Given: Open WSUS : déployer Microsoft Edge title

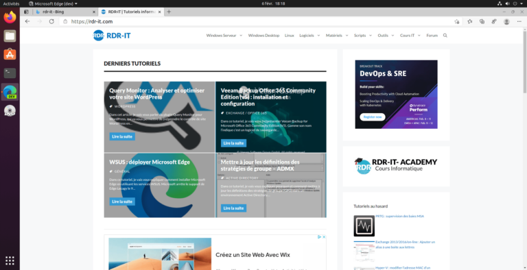Looking at the screenshot, I should (x=150, y=162).
